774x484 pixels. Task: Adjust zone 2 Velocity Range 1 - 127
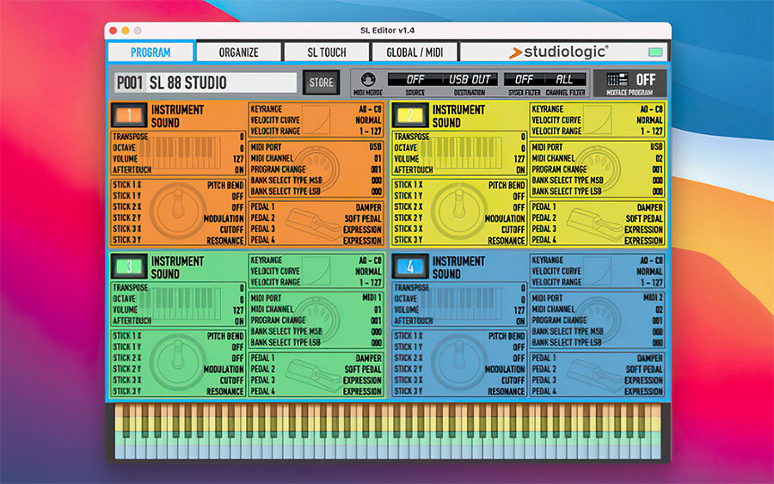click(652, 132)
